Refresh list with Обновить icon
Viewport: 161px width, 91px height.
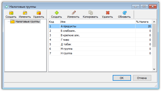124,14
